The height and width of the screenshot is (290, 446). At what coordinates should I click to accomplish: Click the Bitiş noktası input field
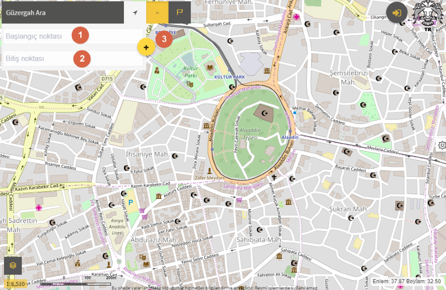[37, 59]
